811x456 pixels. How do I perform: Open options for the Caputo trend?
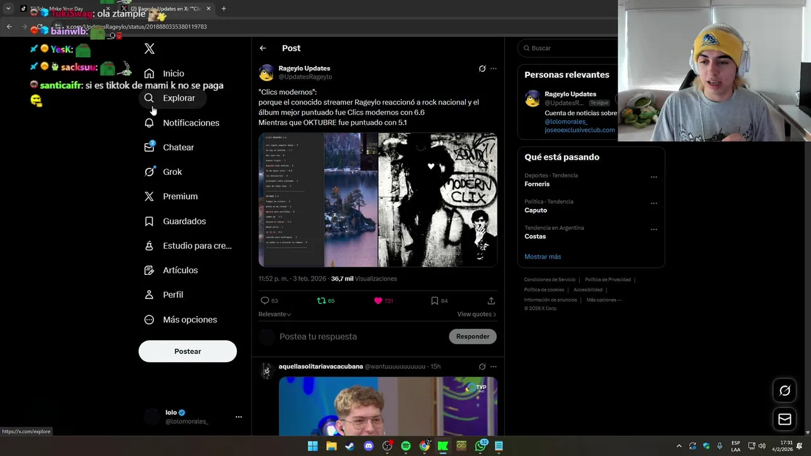(x=654, y=203)
